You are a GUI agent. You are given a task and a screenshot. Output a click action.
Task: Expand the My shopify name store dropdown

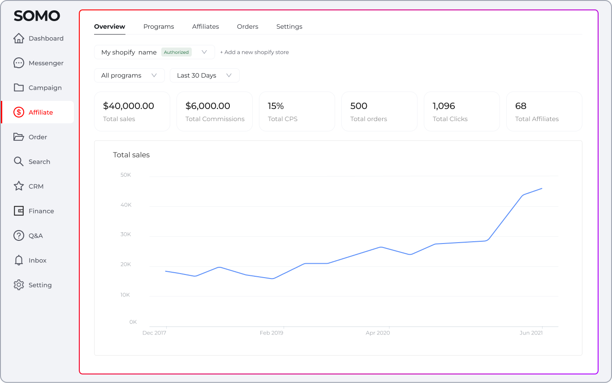[x=155, y=52]
